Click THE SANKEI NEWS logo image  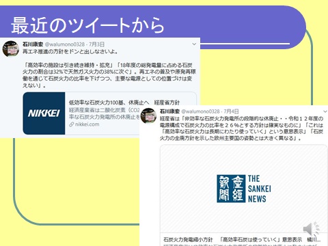(x=244, y=189)
